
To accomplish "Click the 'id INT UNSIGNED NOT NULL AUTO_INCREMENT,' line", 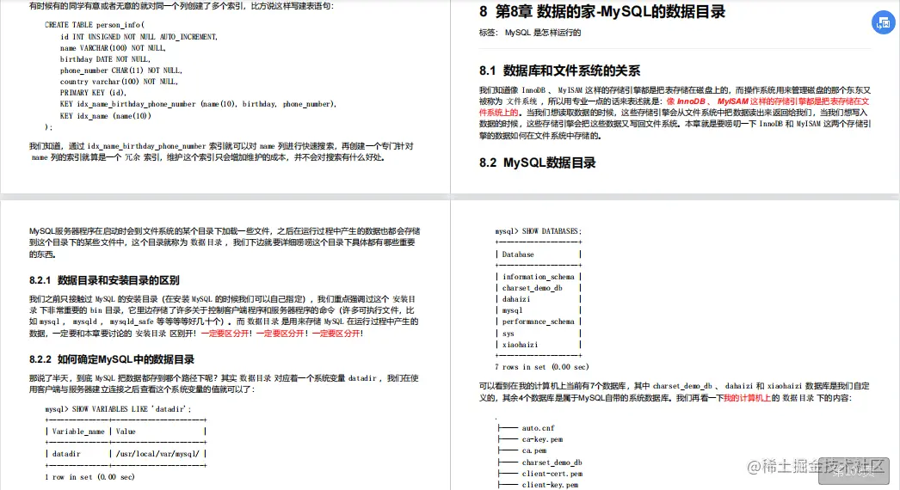I will click(x=139, y=37).
